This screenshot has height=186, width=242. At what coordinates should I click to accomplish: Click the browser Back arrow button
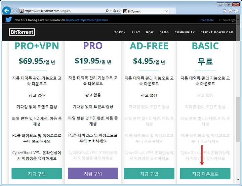(x=6, y=11)
